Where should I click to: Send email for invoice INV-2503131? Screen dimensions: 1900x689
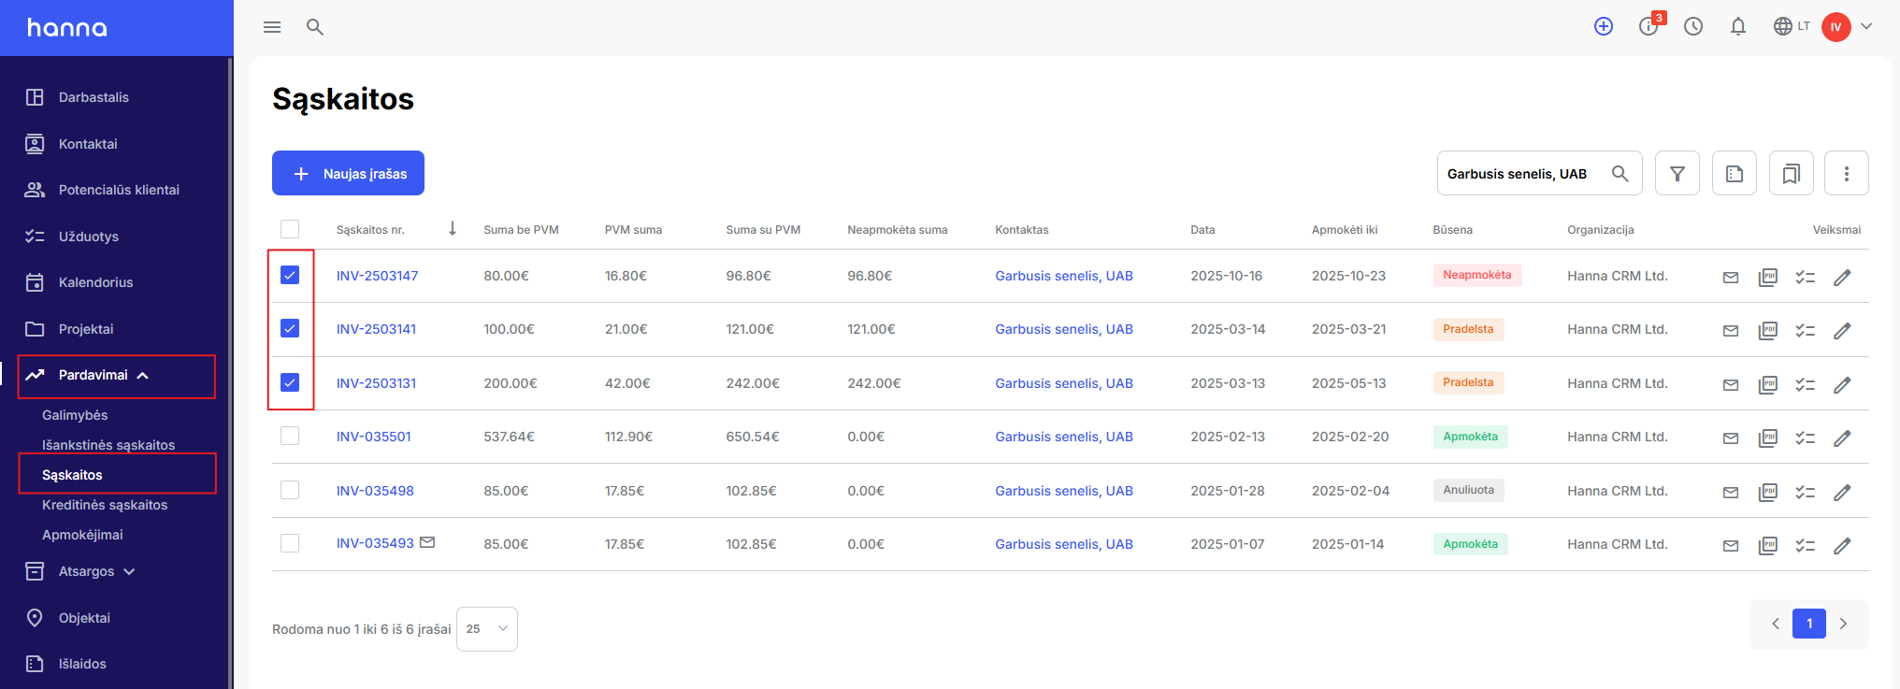1731,385
